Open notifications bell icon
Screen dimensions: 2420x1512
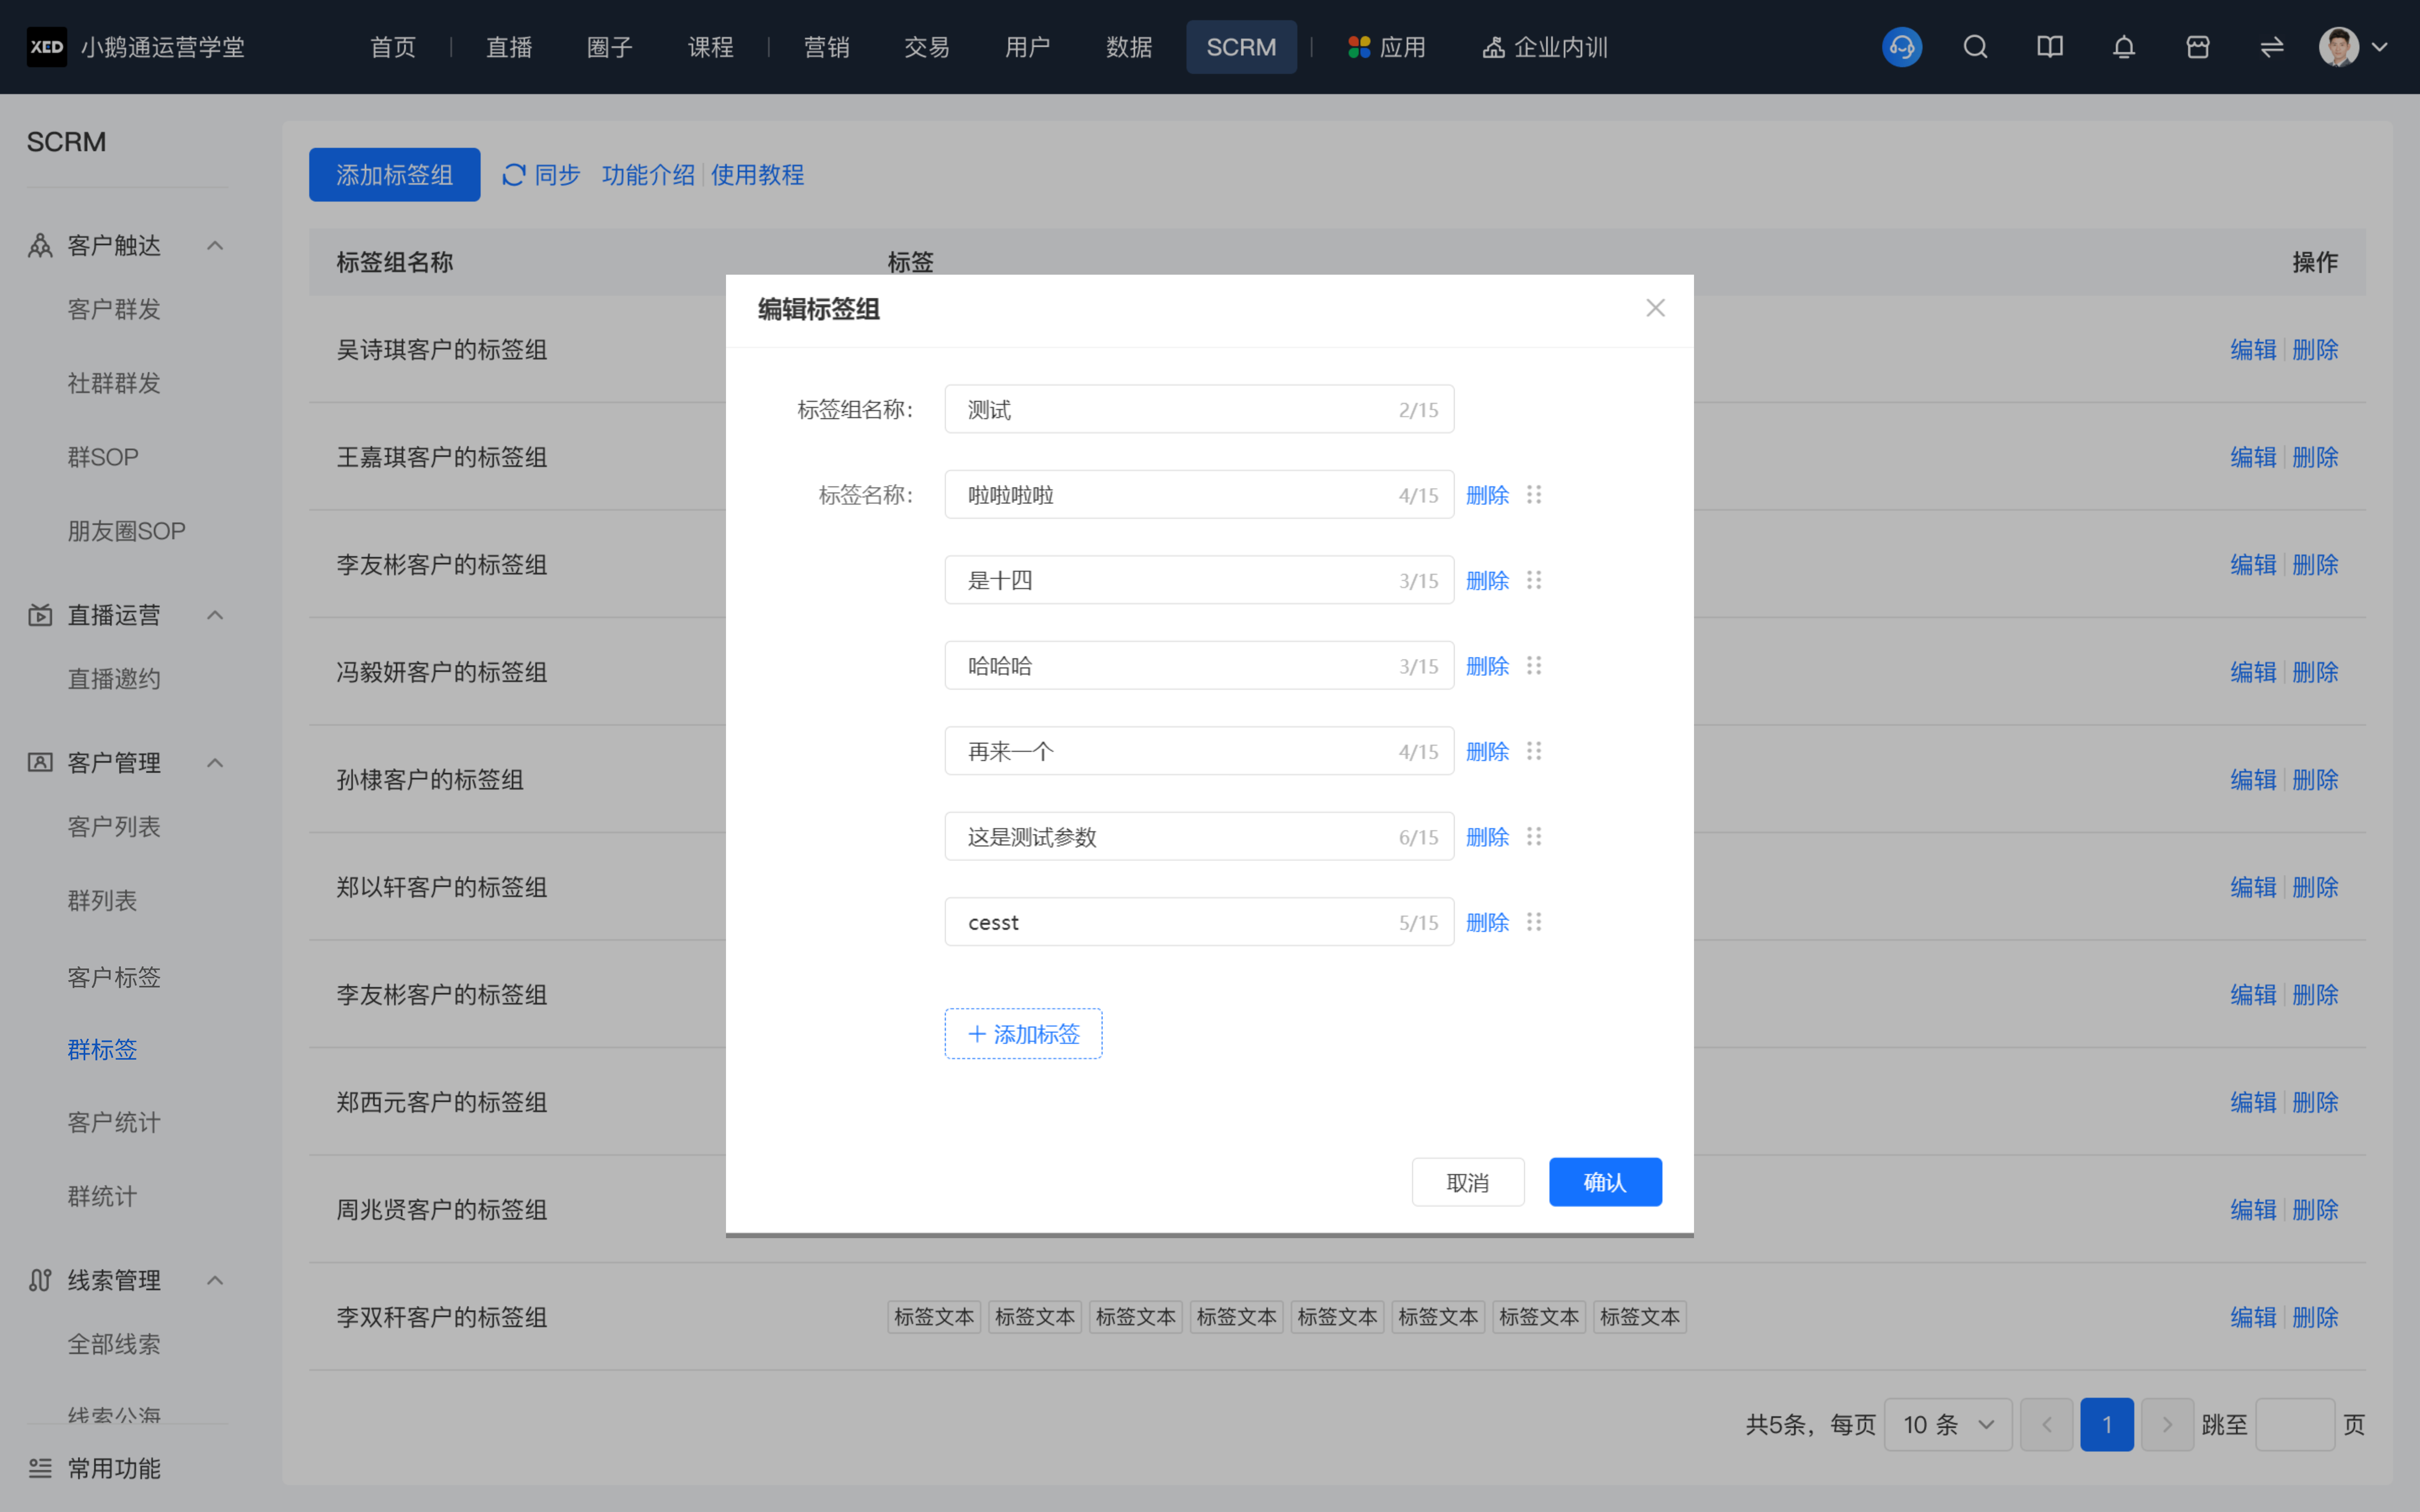[2123, 47]
